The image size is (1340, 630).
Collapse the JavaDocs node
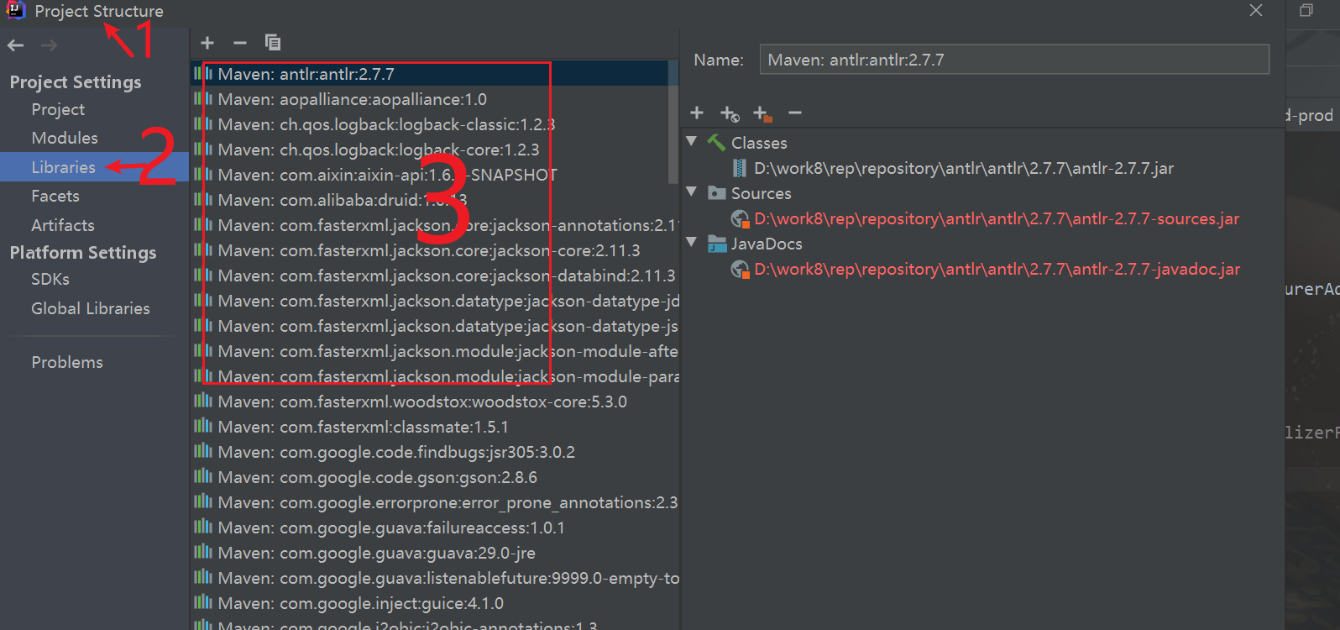point(692,243)
